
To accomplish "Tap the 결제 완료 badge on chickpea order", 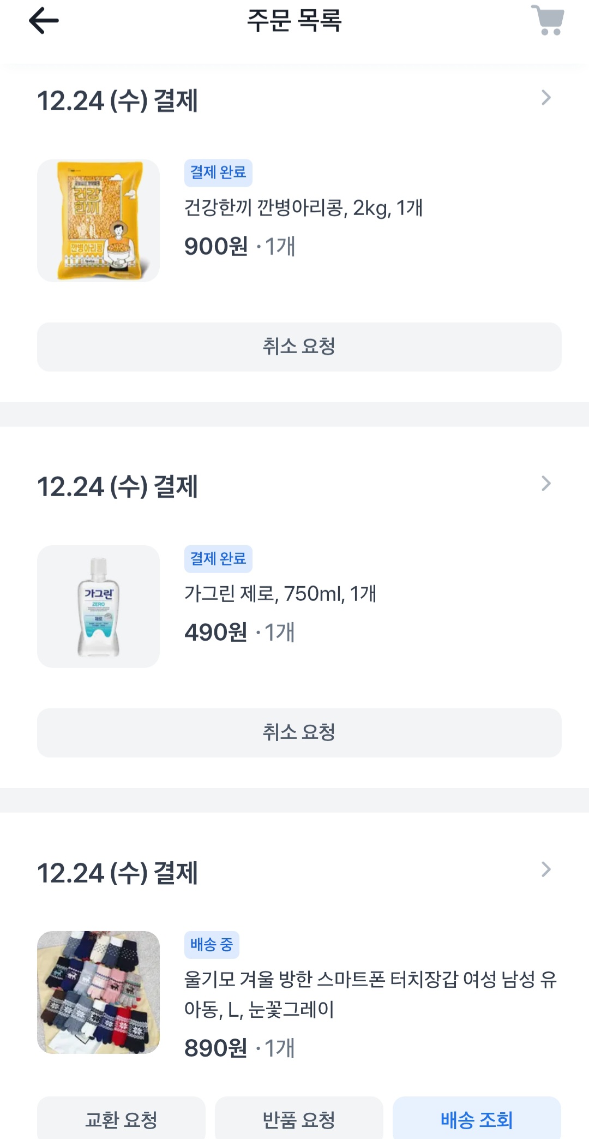I will [x=218, y=172].
